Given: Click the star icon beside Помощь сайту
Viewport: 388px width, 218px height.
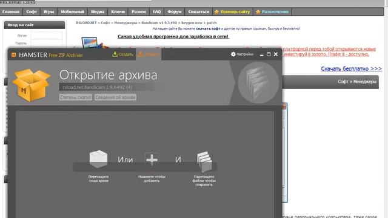Looking at the screenshot, I should click(216, 12).
